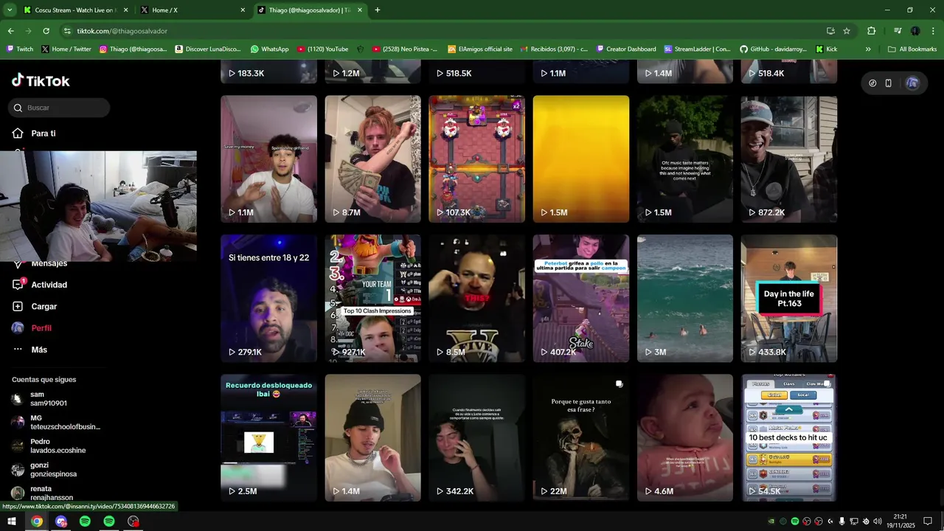Viewport: 944px width, 531px height.
Task: Open the Chrome extensions puzzle icon
Action: (871, 31)
